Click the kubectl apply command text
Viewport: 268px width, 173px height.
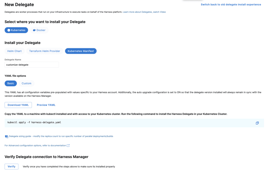coord(34,122)
